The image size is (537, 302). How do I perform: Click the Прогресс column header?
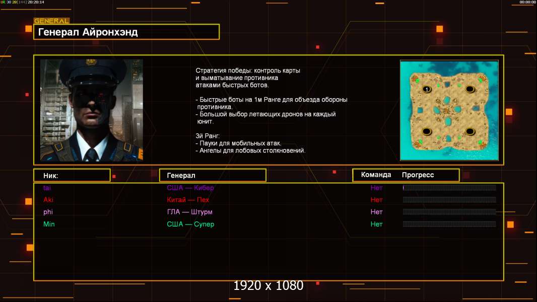point(418,175)
